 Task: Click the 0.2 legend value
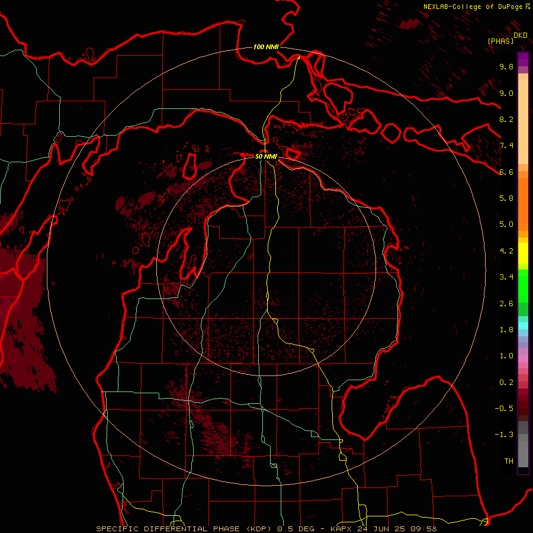point(506,383)
